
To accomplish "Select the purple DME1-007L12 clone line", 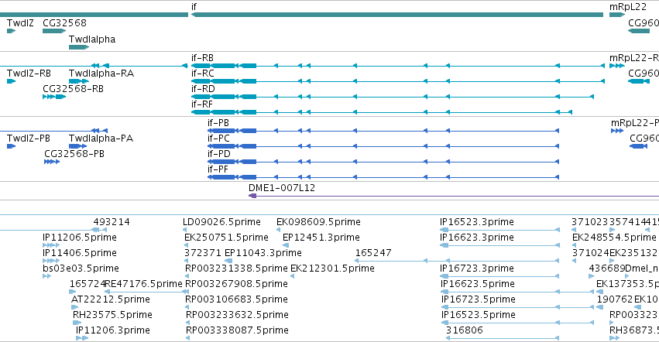I will (x=454, y=196).
